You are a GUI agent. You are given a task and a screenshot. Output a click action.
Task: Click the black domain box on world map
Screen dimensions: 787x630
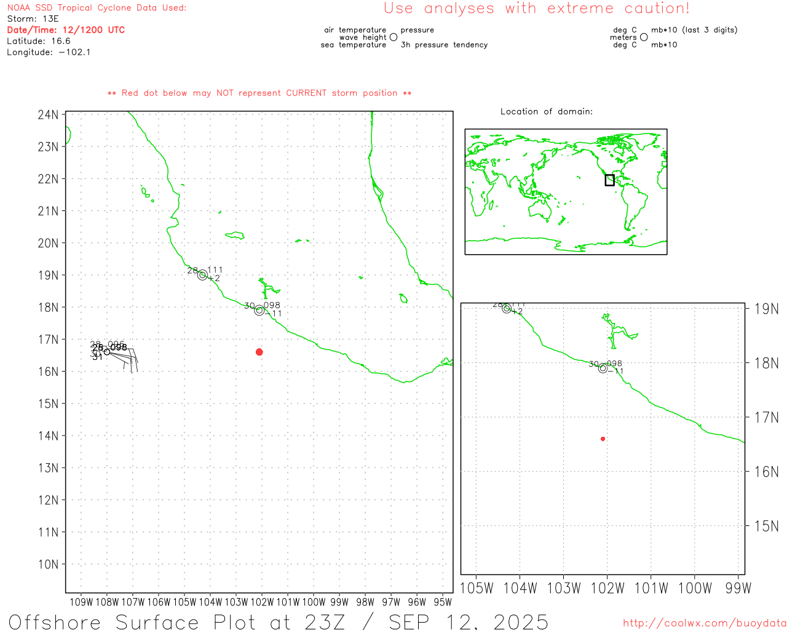[609, 180]
